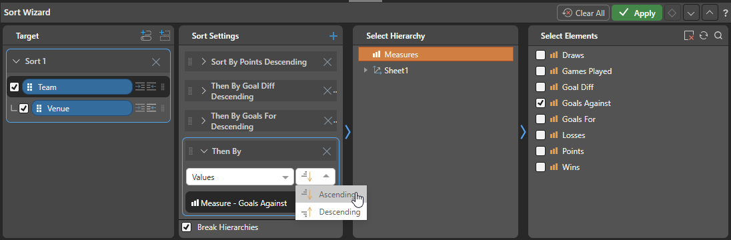
Task: Click the search icon in Select Elements
Action: (x=718, y=36)
